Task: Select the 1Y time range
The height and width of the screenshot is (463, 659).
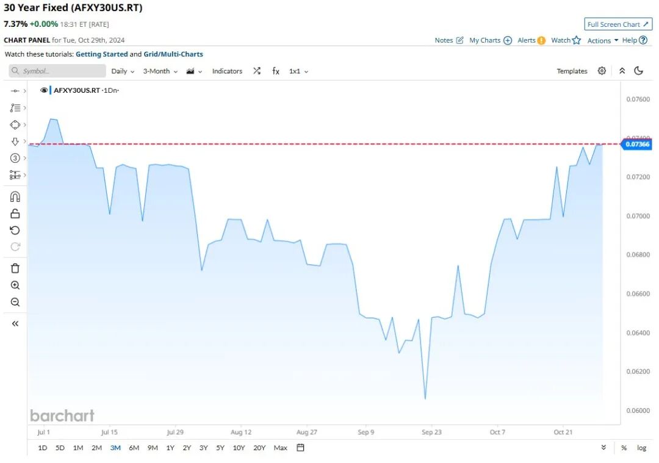Action: (x=170, y=448)
